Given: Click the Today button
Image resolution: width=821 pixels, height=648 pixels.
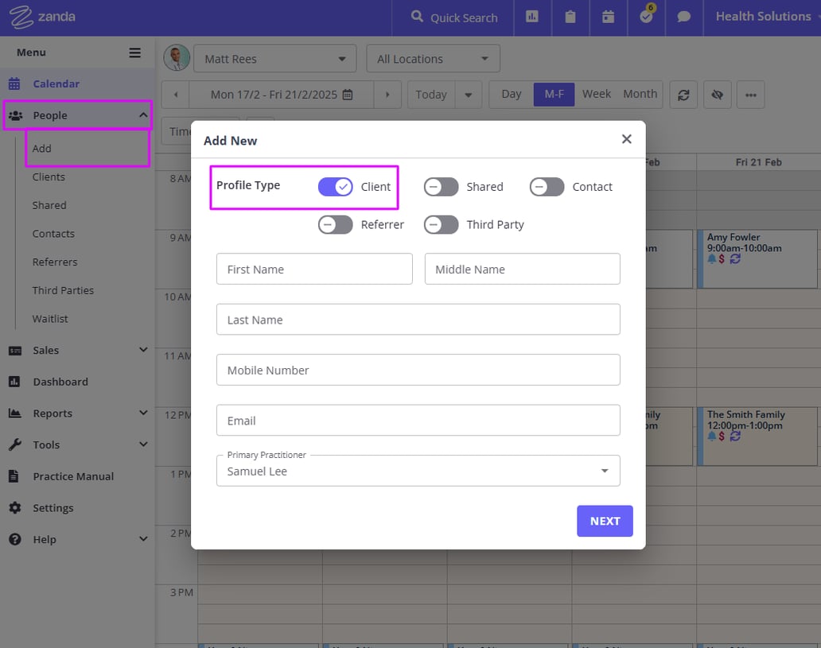Looking at the screenshot, I should tap(430, 94).
